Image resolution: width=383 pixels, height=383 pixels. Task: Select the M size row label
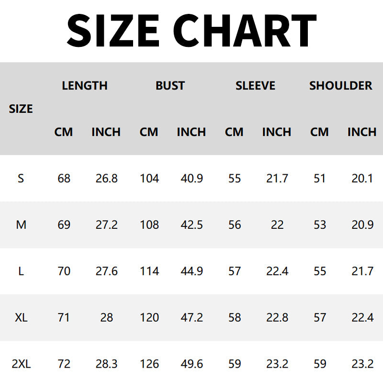(21, 225)
